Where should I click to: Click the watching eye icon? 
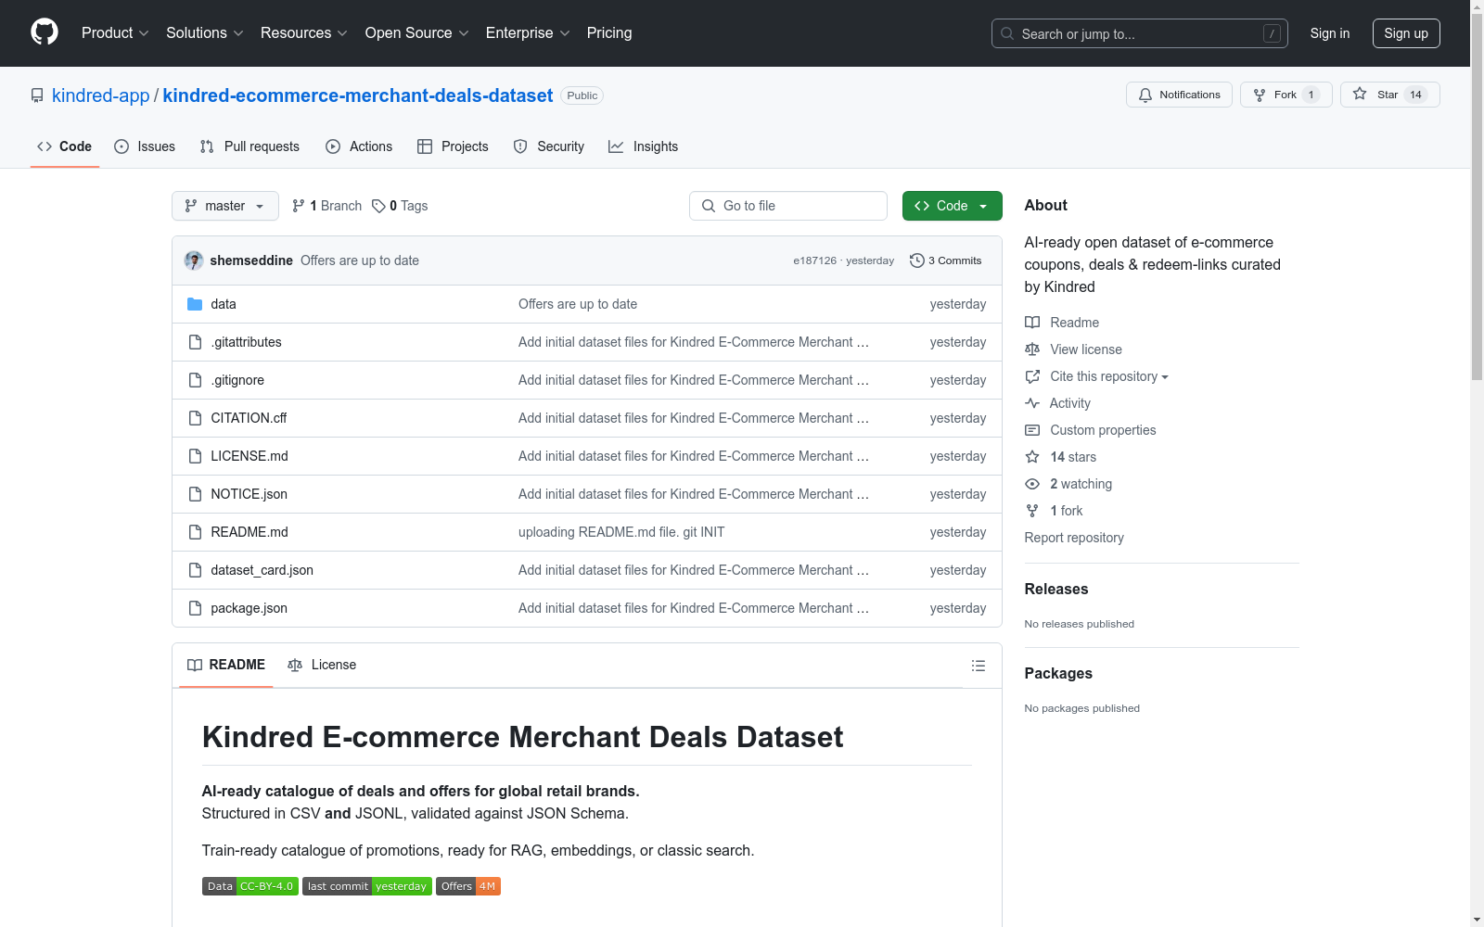pyautogui.click(x=1032, y=484)
